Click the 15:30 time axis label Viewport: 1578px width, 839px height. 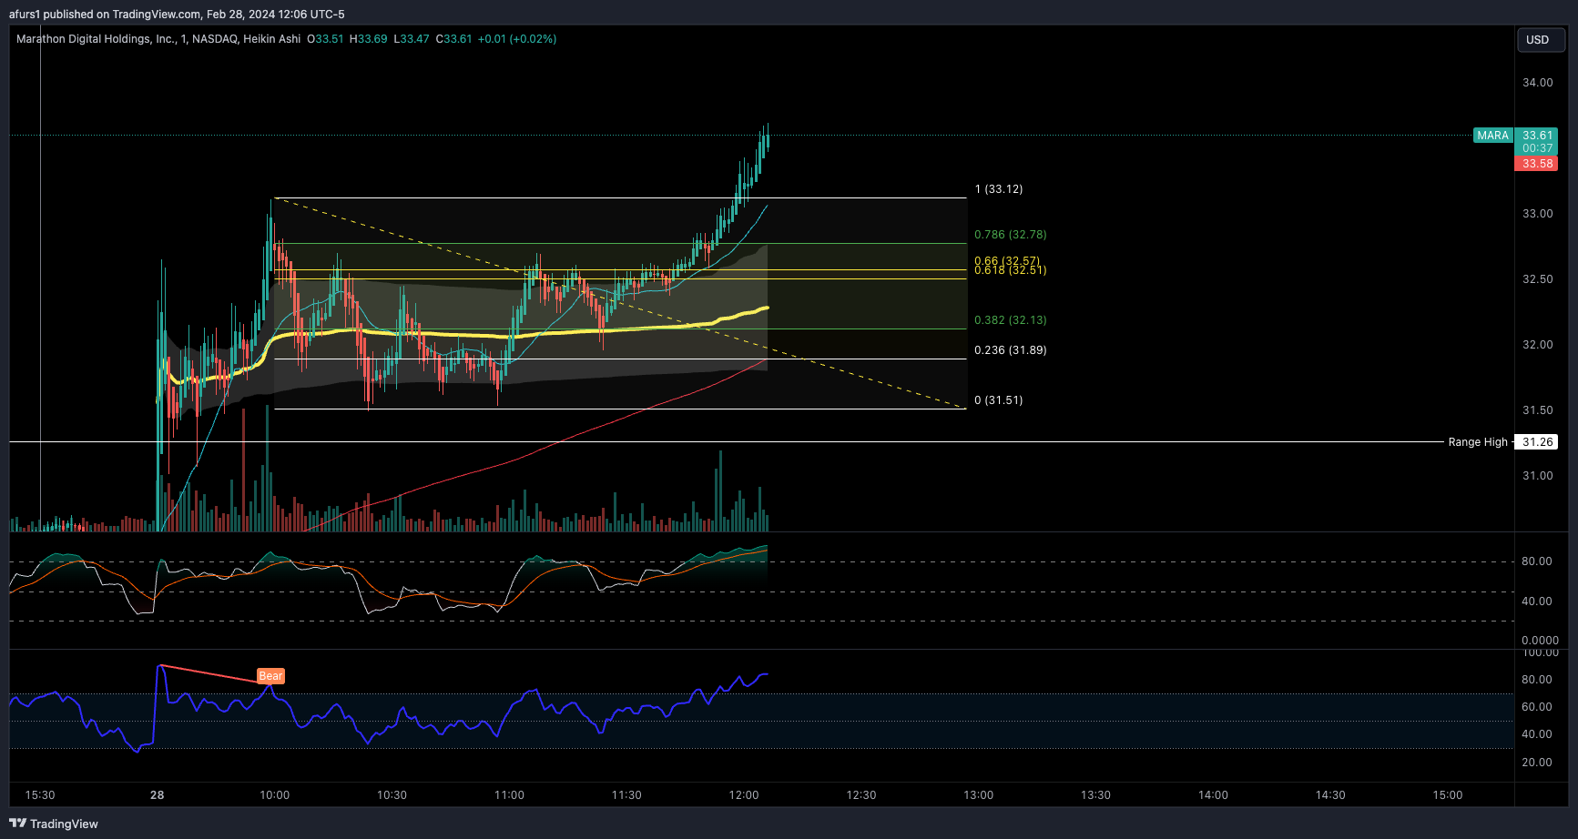point(40,795)
